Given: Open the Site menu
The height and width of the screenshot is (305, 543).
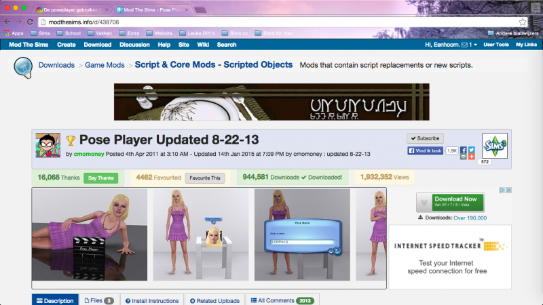Looking at the screenshot, I should point(183,45).
